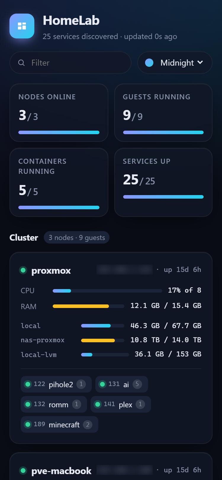
Task: Click the HomeLab dashboard logo icon
Action: click(22, 26)
